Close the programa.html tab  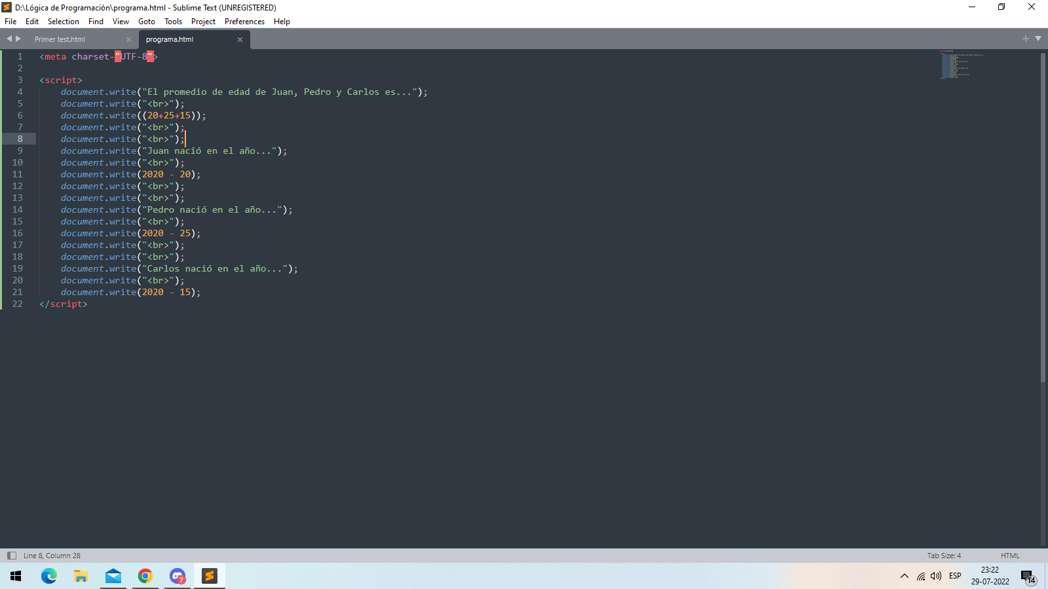click(240, 39)
